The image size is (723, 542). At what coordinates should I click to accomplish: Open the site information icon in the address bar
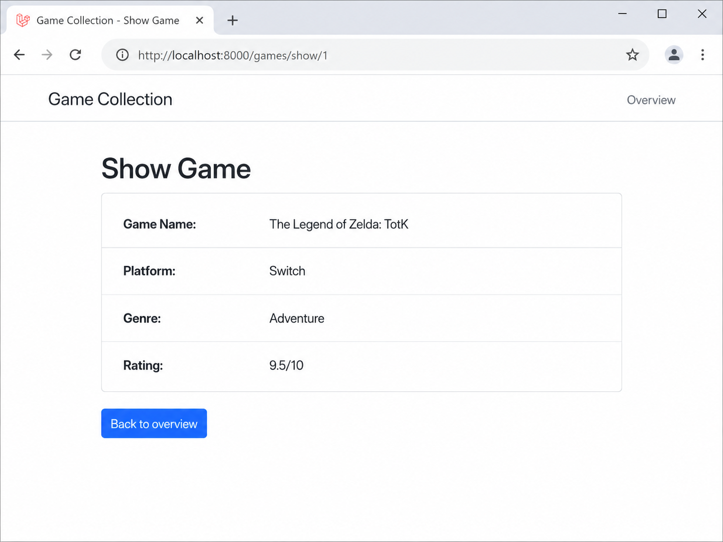pos(122,55)
